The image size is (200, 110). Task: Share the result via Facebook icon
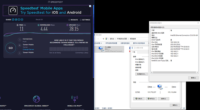click(x=19, y=20)
